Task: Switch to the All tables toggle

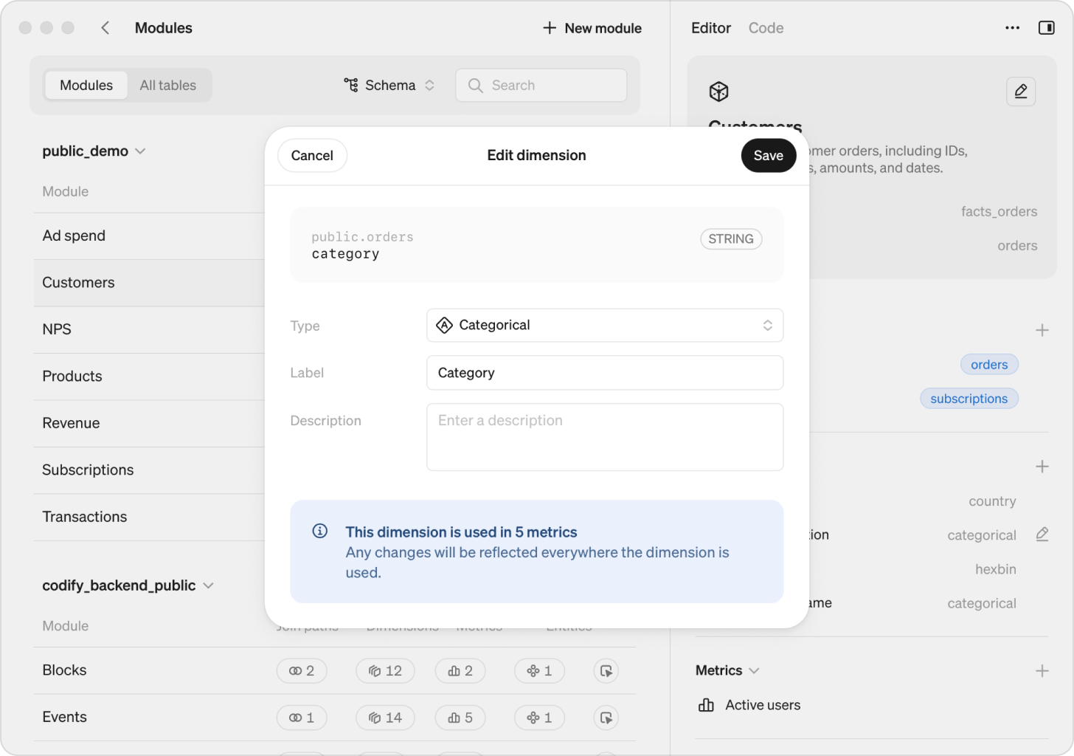Action: [167, 85]
